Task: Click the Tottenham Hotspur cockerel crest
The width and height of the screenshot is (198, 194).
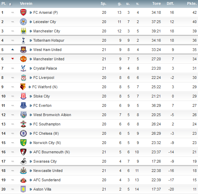Action: click(x=23, y=40)
